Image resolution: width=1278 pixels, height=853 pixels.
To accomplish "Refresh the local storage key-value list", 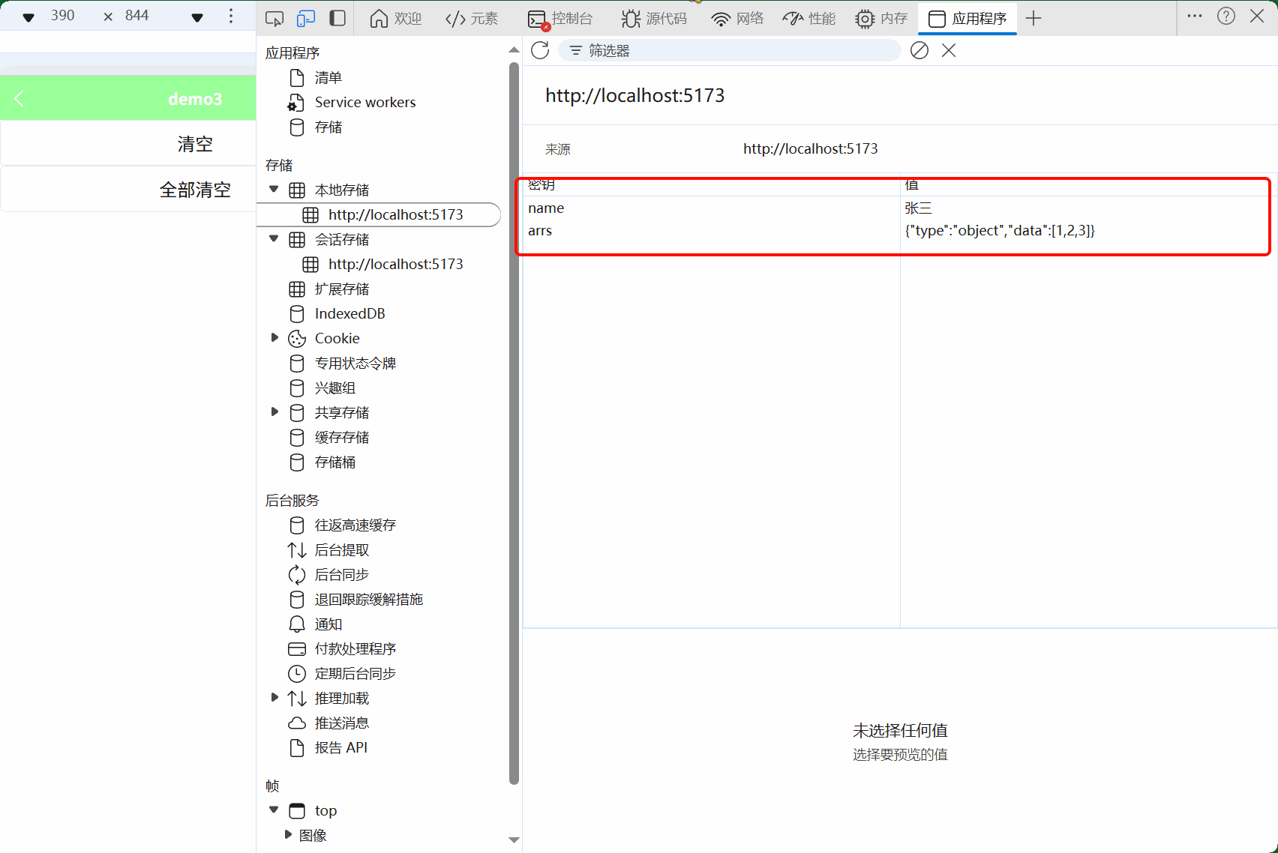I will pos(540,50).
